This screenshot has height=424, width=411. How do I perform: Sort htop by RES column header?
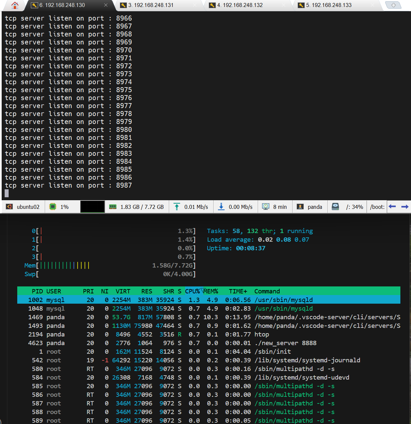click(147, 291)
